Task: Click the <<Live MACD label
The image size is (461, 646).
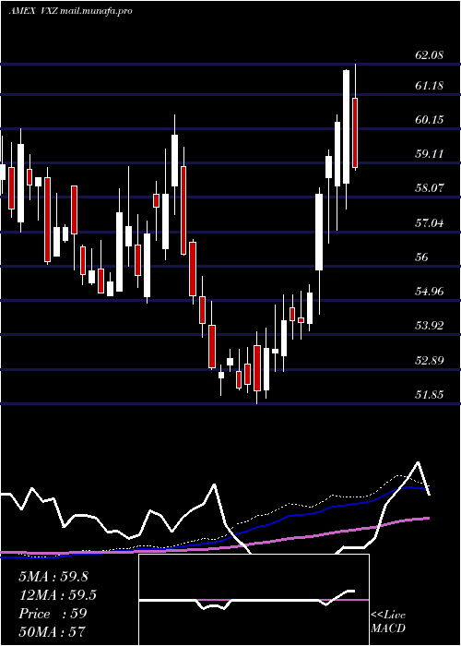Action: tap(388, 621)
